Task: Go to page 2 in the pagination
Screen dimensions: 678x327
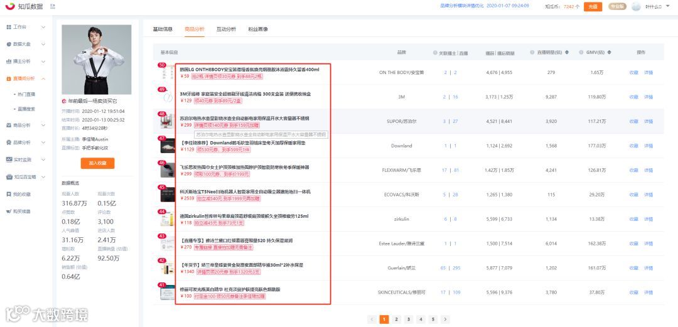Action: point(396,319)
